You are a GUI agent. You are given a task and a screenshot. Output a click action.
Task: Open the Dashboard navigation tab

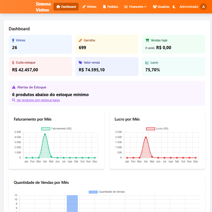(66, 7)
